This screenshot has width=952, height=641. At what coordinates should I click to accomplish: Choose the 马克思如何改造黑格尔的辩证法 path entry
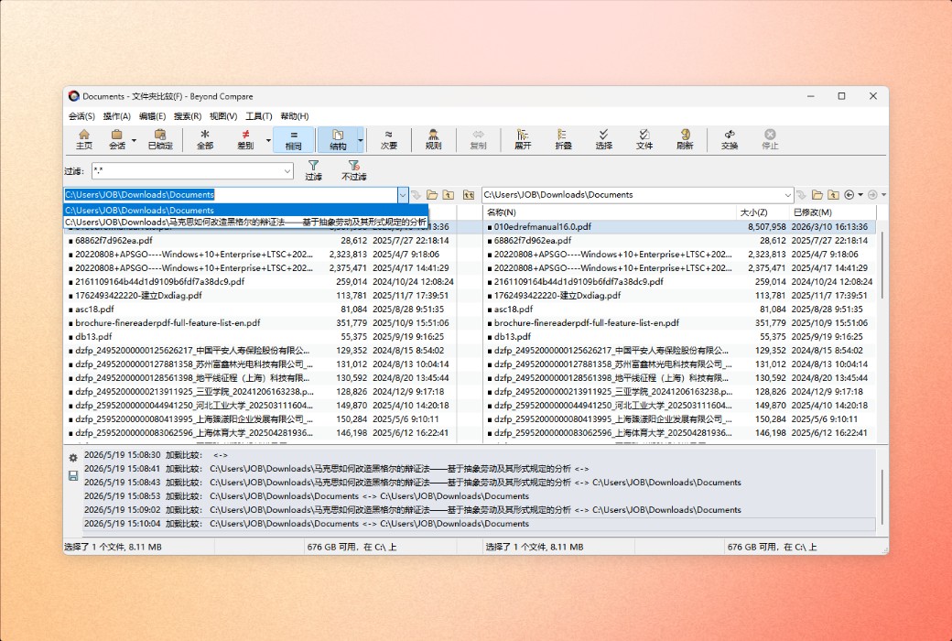(245, 223)
